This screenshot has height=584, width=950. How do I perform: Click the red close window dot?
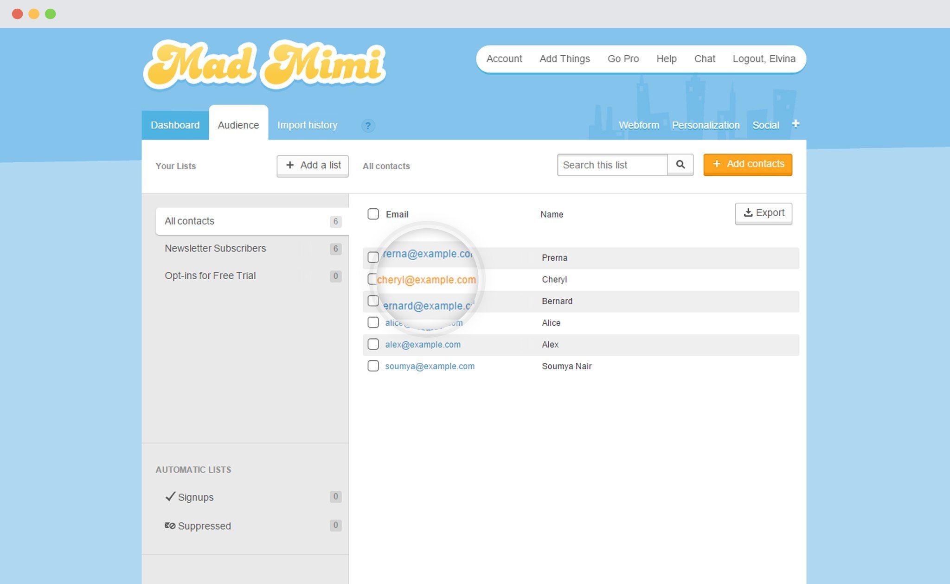[18, 14]
